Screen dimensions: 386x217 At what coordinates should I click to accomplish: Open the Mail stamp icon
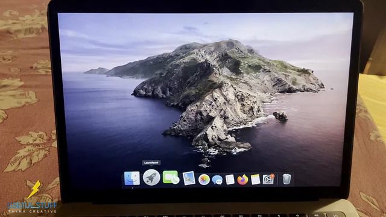pos(189,178)
